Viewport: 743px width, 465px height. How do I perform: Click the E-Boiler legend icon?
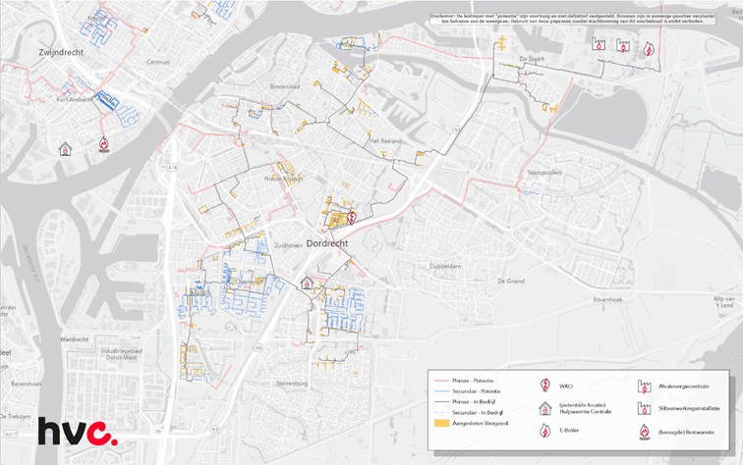click(544, 431)
